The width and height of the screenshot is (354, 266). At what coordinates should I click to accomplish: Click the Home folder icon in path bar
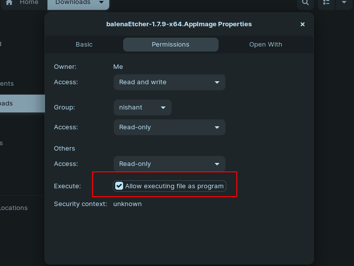coord(9,2)
